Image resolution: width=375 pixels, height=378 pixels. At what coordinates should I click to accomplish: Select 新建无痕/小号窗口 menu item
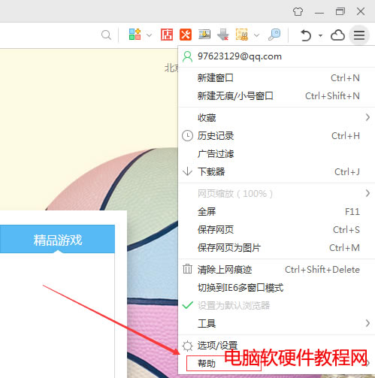[277, 96]
